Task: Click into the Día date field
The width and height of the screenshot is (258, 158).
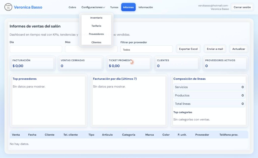Action: click(x=36, y=49)
